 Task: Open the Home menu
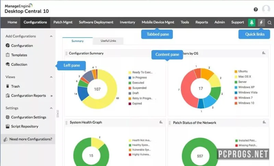(x=12, y=22)
